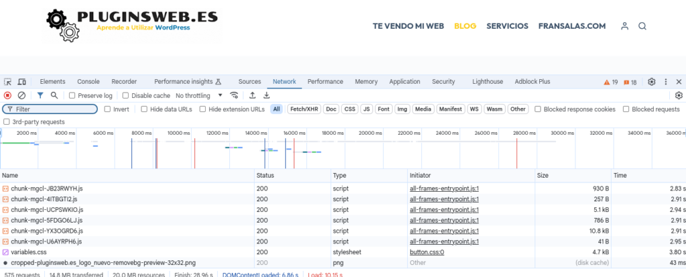The image size is (686, 277).
Task: Open the website search icon
Action: coord(642,26)
